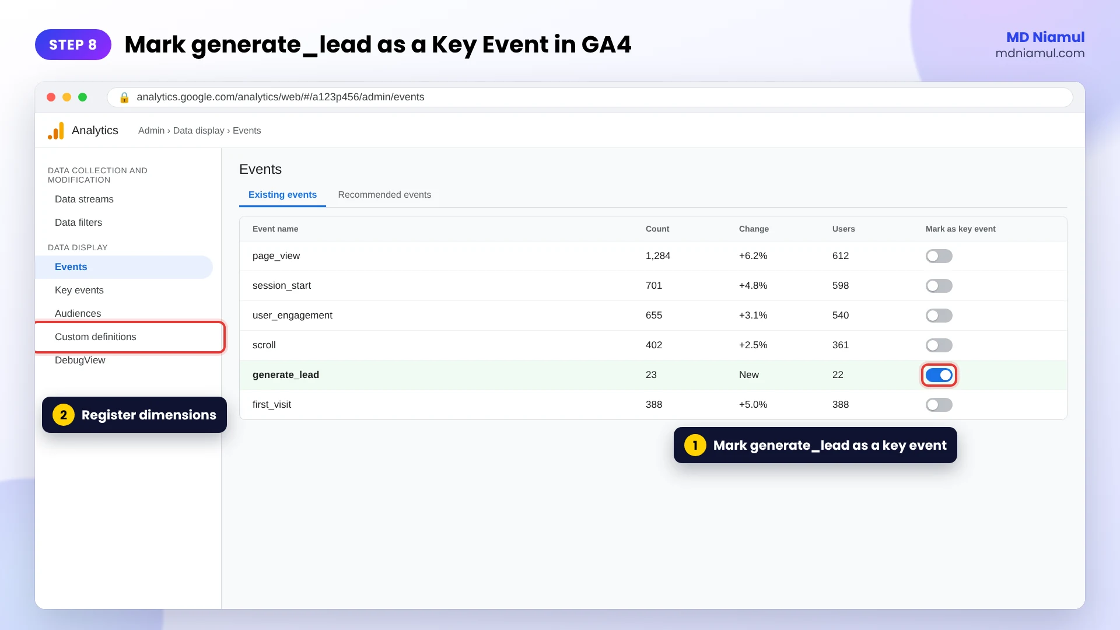The image size is (1120, 630).
Task: Click the Event name column header
Action: coord(275,229)
